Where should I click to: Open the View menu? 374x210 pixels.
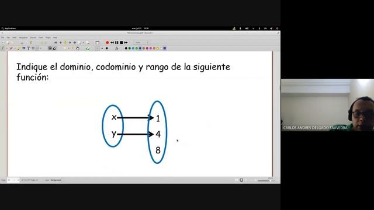pyautogui.click(x=14, y=37)
